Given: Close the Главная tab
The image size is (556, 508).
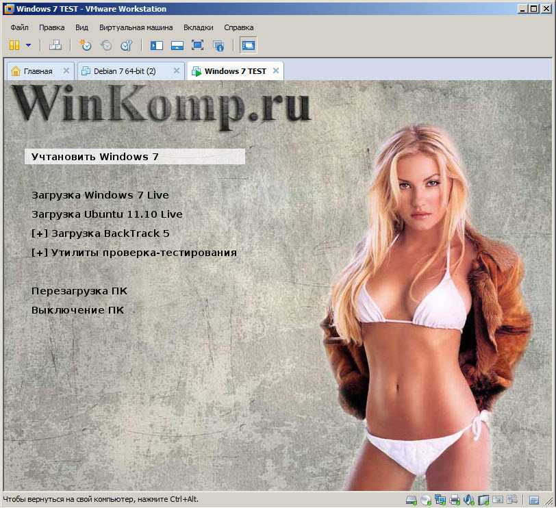Looking at the screenshot, I should (x=66, y=71).
